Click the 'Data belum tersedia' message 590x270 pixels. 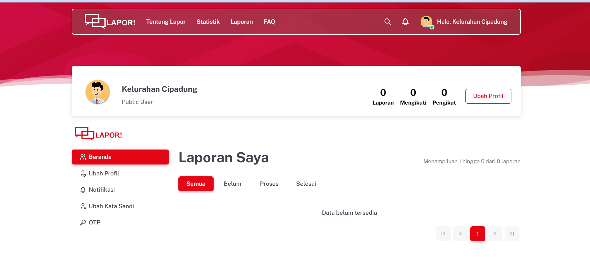(x=350, y=213)
